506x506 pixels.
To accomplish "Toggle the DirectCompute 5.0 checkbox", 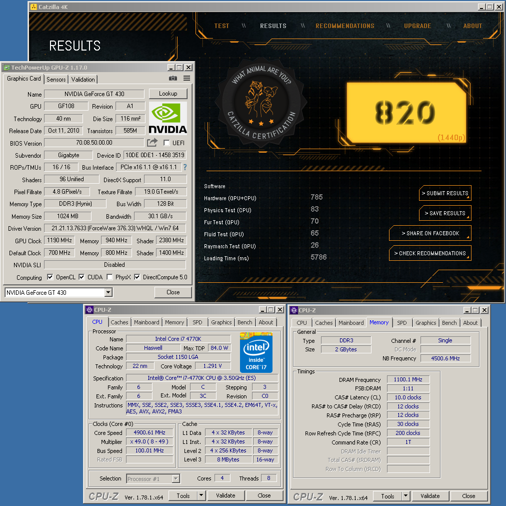I will [x=137, y=277].
